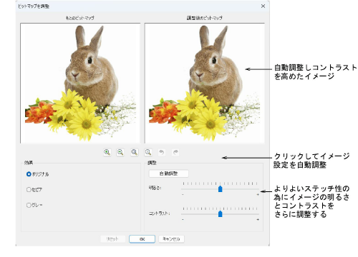
Task: Click the 自動調整 auto adjust button
Action: (169, 173)
